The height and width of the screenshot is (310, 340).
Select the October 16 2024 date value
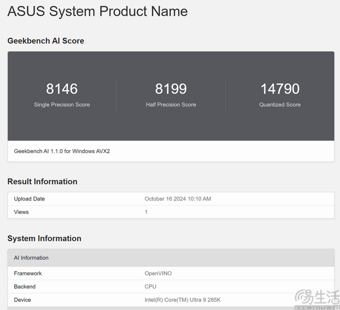(178, 199)
